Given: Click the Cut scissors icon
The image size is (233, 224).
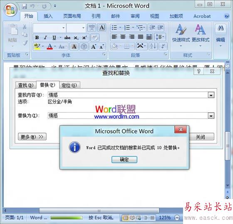Looking at the screenshot, I should click(x=25, y=27).
